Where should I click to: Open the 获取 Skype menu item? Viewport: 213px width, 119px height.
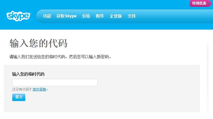tap(67, 16)
